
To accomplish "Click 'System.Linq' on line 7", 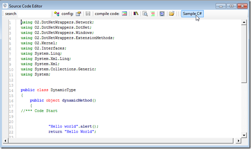I will pos(47,54).
